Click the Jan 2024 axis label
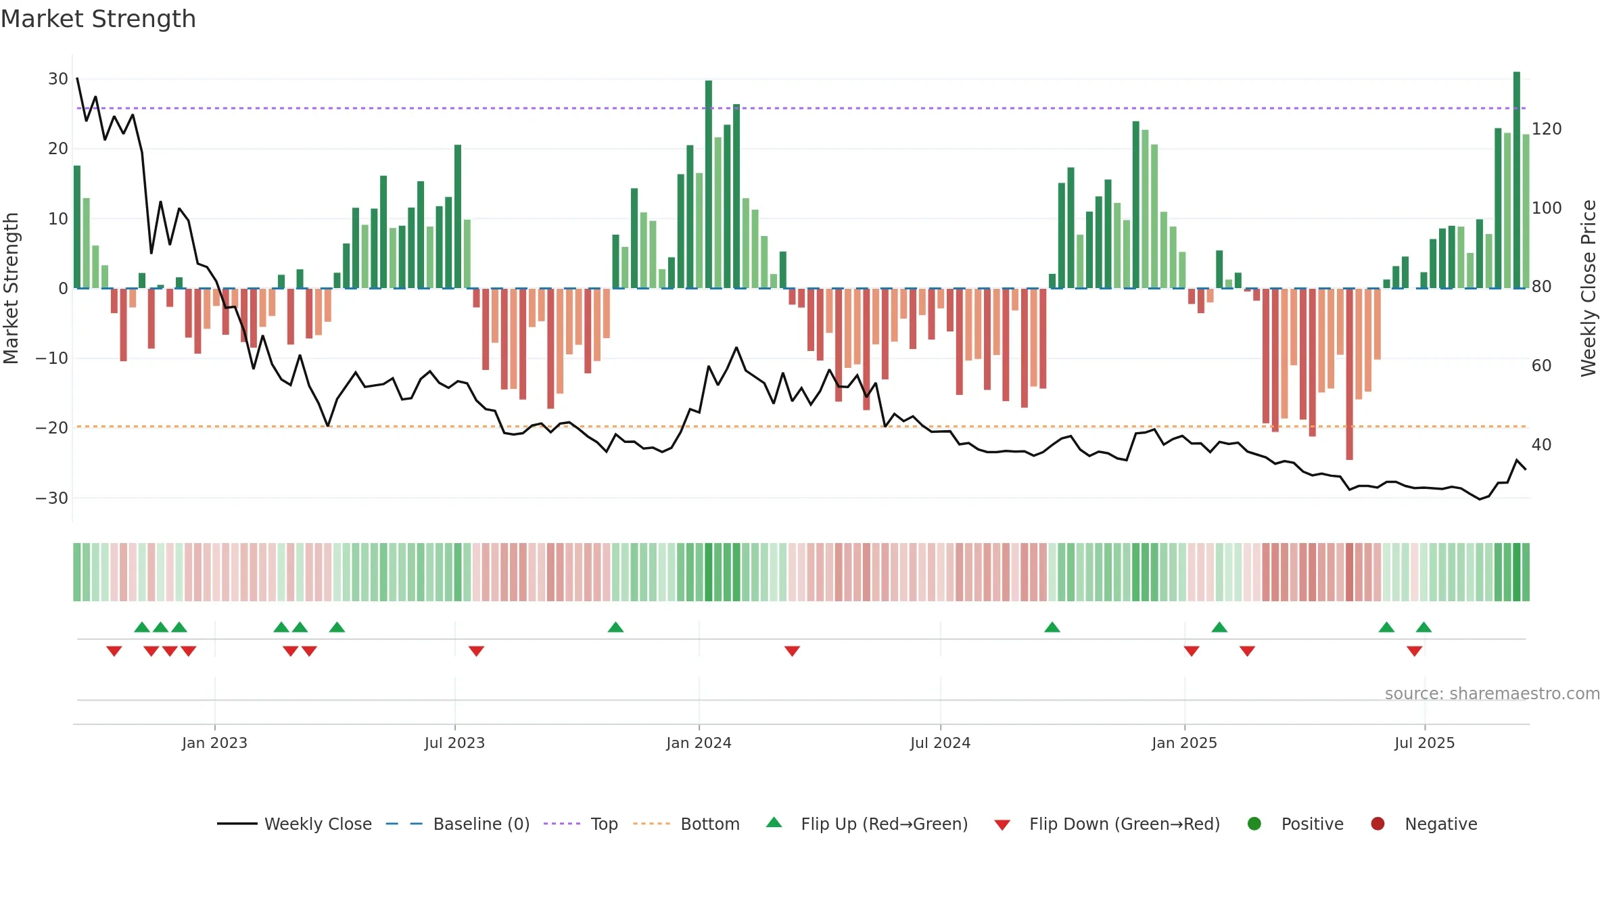The height and width of the screenshot is (913, 1623). pyautogui.click(x=699, y=743)
